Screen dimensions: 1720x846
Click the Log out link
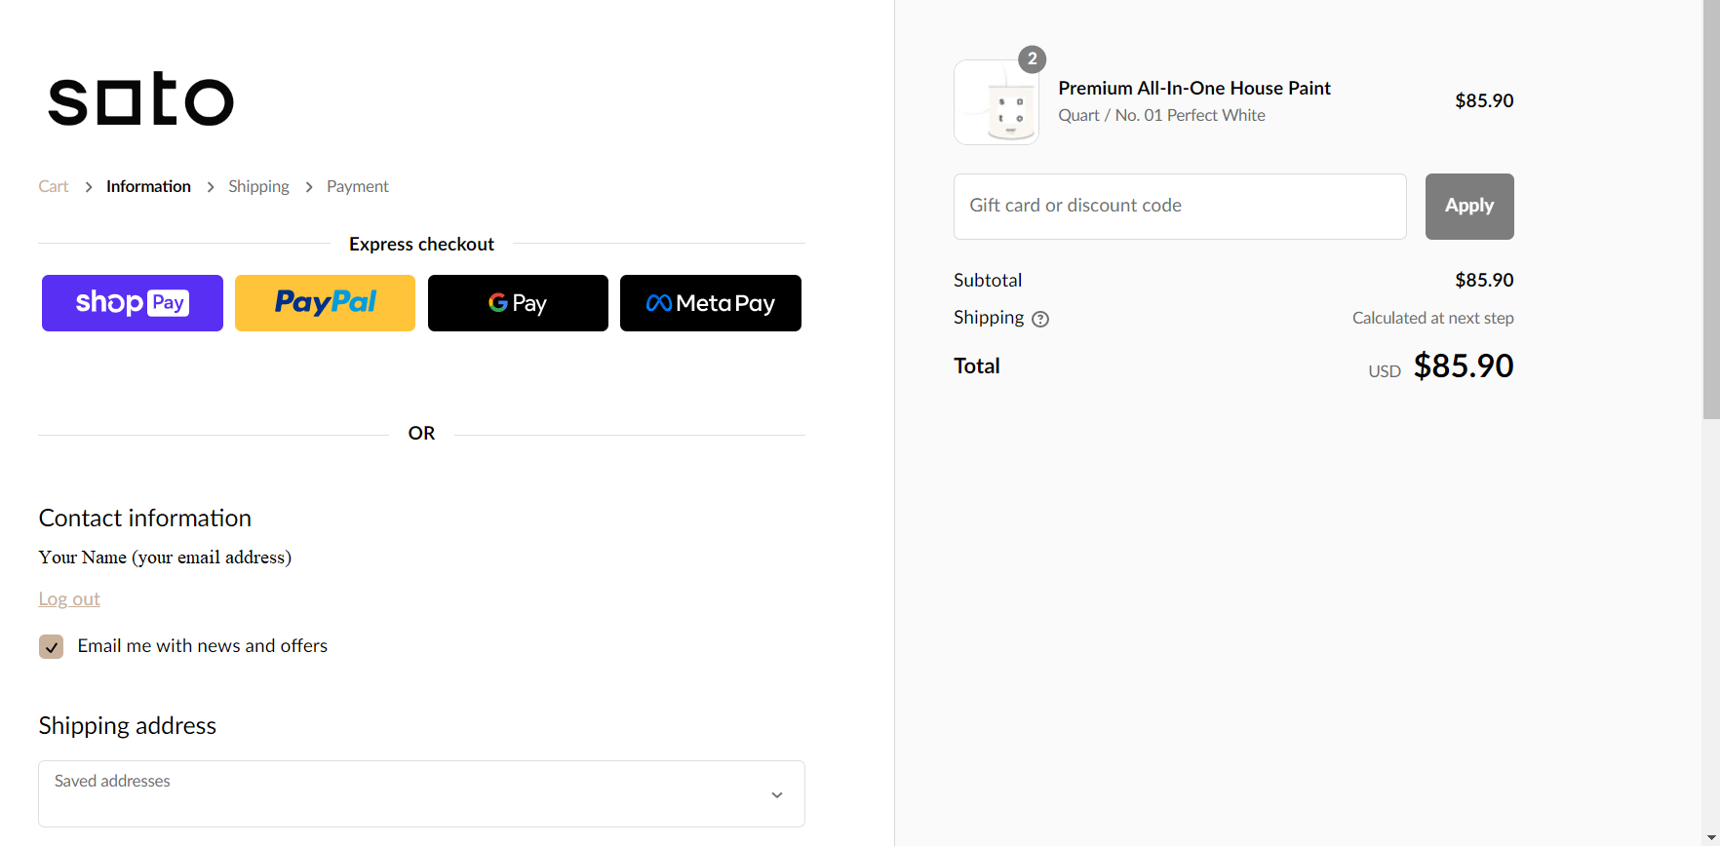click(x=69, y=598)
